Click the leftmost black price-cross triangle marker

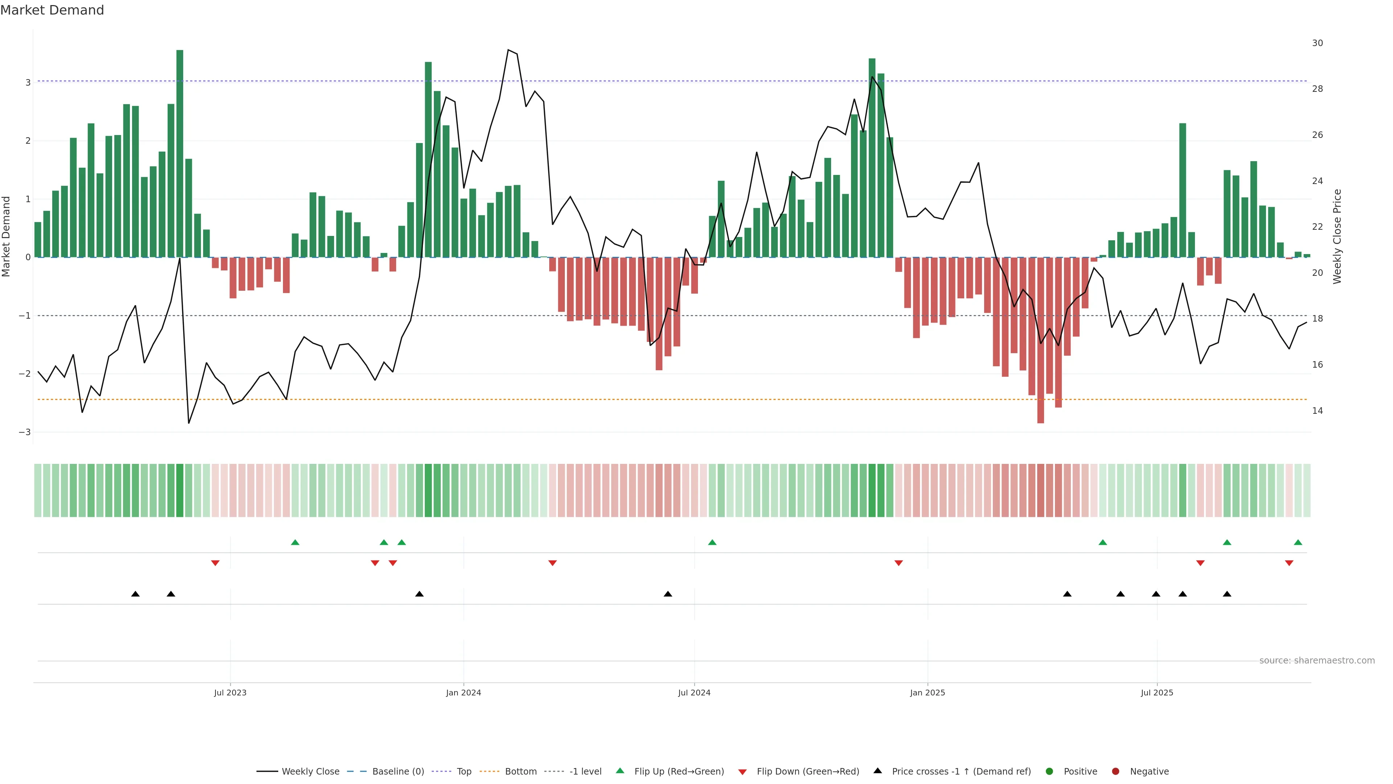136,594
